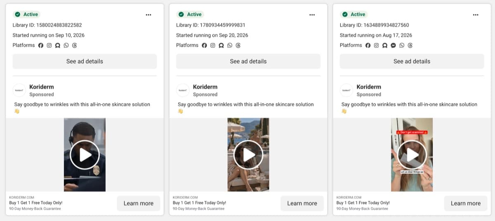The width and height of the screenshot is (495, 221).
Task: Click See ad details for Library ID 1780934459999831
Action: (x=248, y=61)
